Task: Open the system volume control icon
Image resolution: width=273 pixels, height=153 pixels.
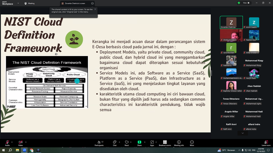Action: (250, 150)
